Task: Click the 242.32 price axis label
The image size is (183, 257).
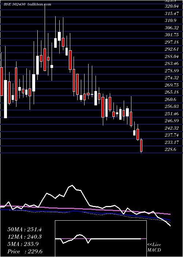Action: pos(172,128)
